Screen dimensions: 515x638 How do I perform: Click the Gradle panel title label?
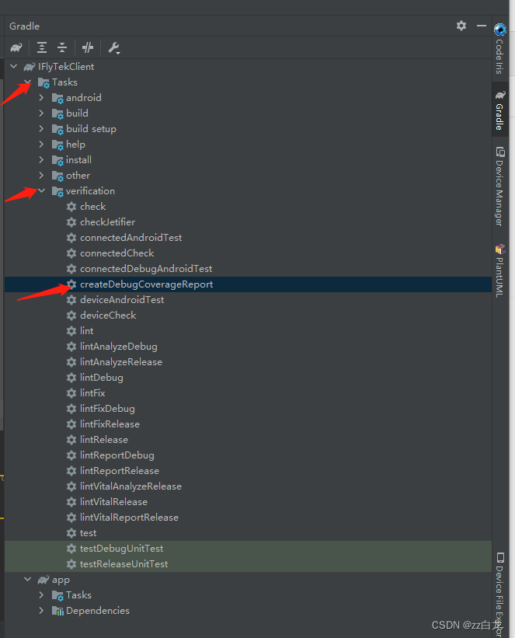pos(24,26)
